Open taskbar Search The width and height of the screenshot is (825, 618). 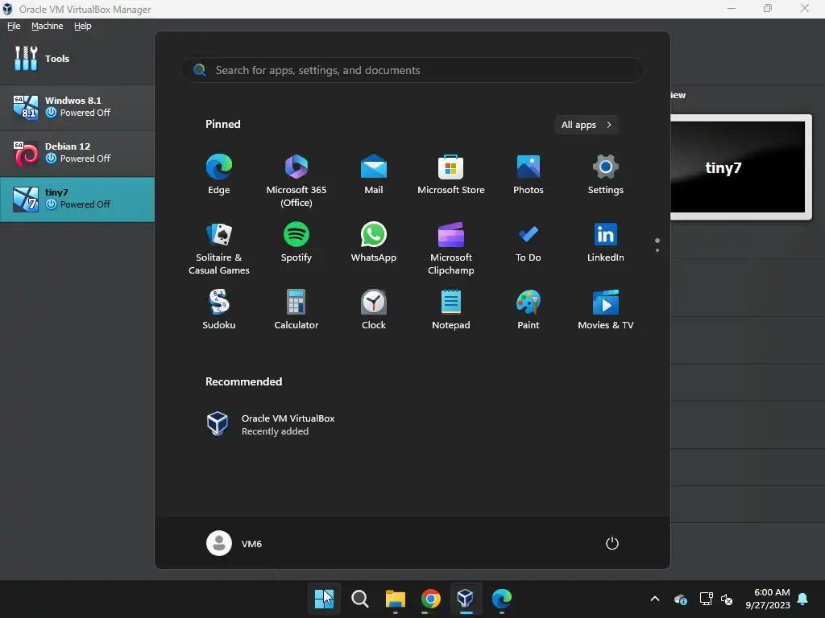(360, 599)
